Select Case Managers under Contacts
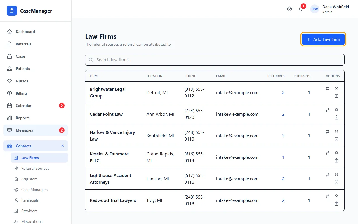The image size is (358, 224). click(39, 190)
